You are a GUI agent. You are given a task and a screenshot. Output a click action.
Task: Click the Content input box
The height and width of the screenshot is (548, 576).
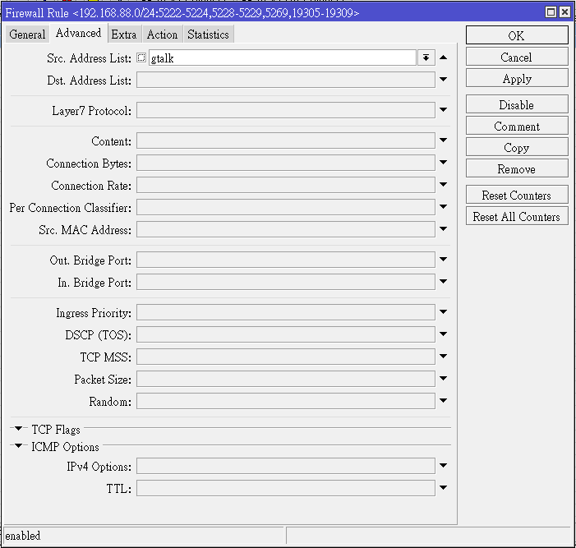[x=286, y=140]
